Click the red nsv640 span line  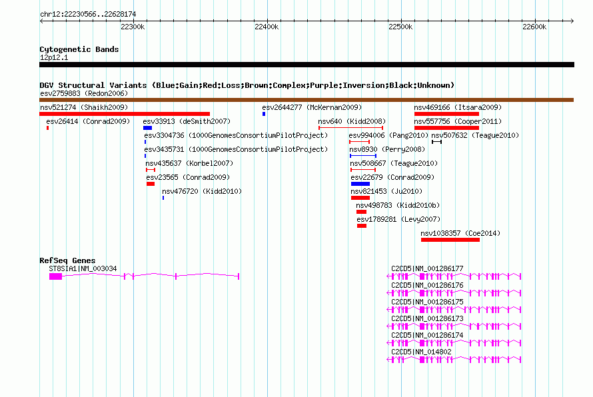pyautogui.click(x=351, y=128)
